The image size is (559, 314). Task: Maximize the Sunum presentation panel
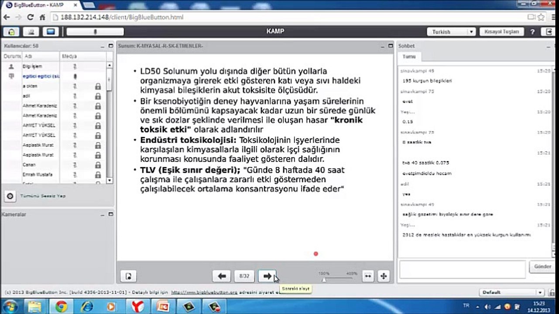pyautogui.click(x=390, y=46)
